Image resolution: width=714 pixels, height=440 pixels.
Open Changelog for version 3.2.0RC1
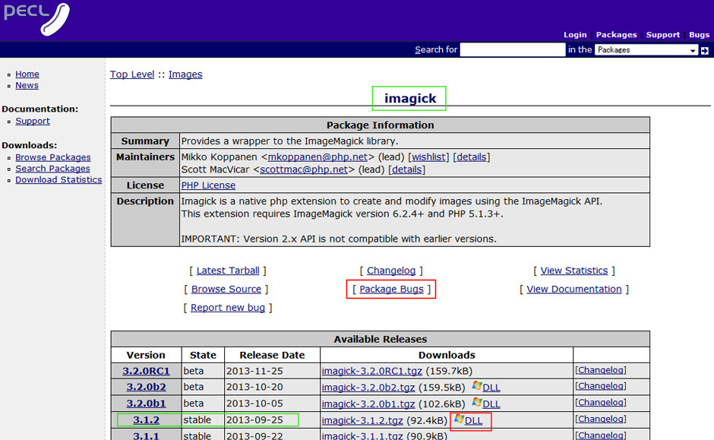pos(601,370)
